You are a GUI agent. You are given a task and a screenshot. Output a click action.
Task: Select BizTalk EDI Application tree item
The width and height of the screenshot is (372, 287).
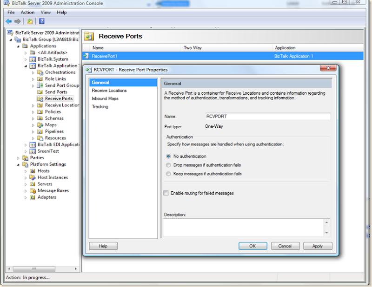(59, 144)
